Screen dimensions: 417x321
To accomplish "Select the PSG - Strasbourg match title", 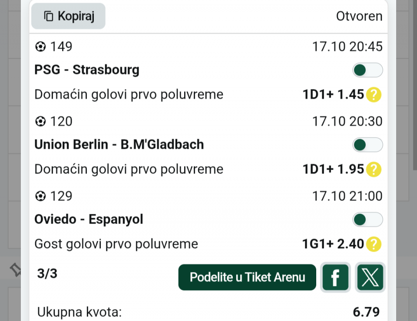I will [x=87, y=70].
